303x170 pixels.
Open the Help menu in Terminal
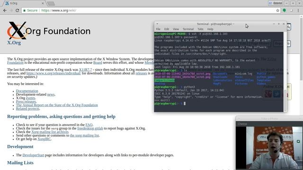(210, 29)
